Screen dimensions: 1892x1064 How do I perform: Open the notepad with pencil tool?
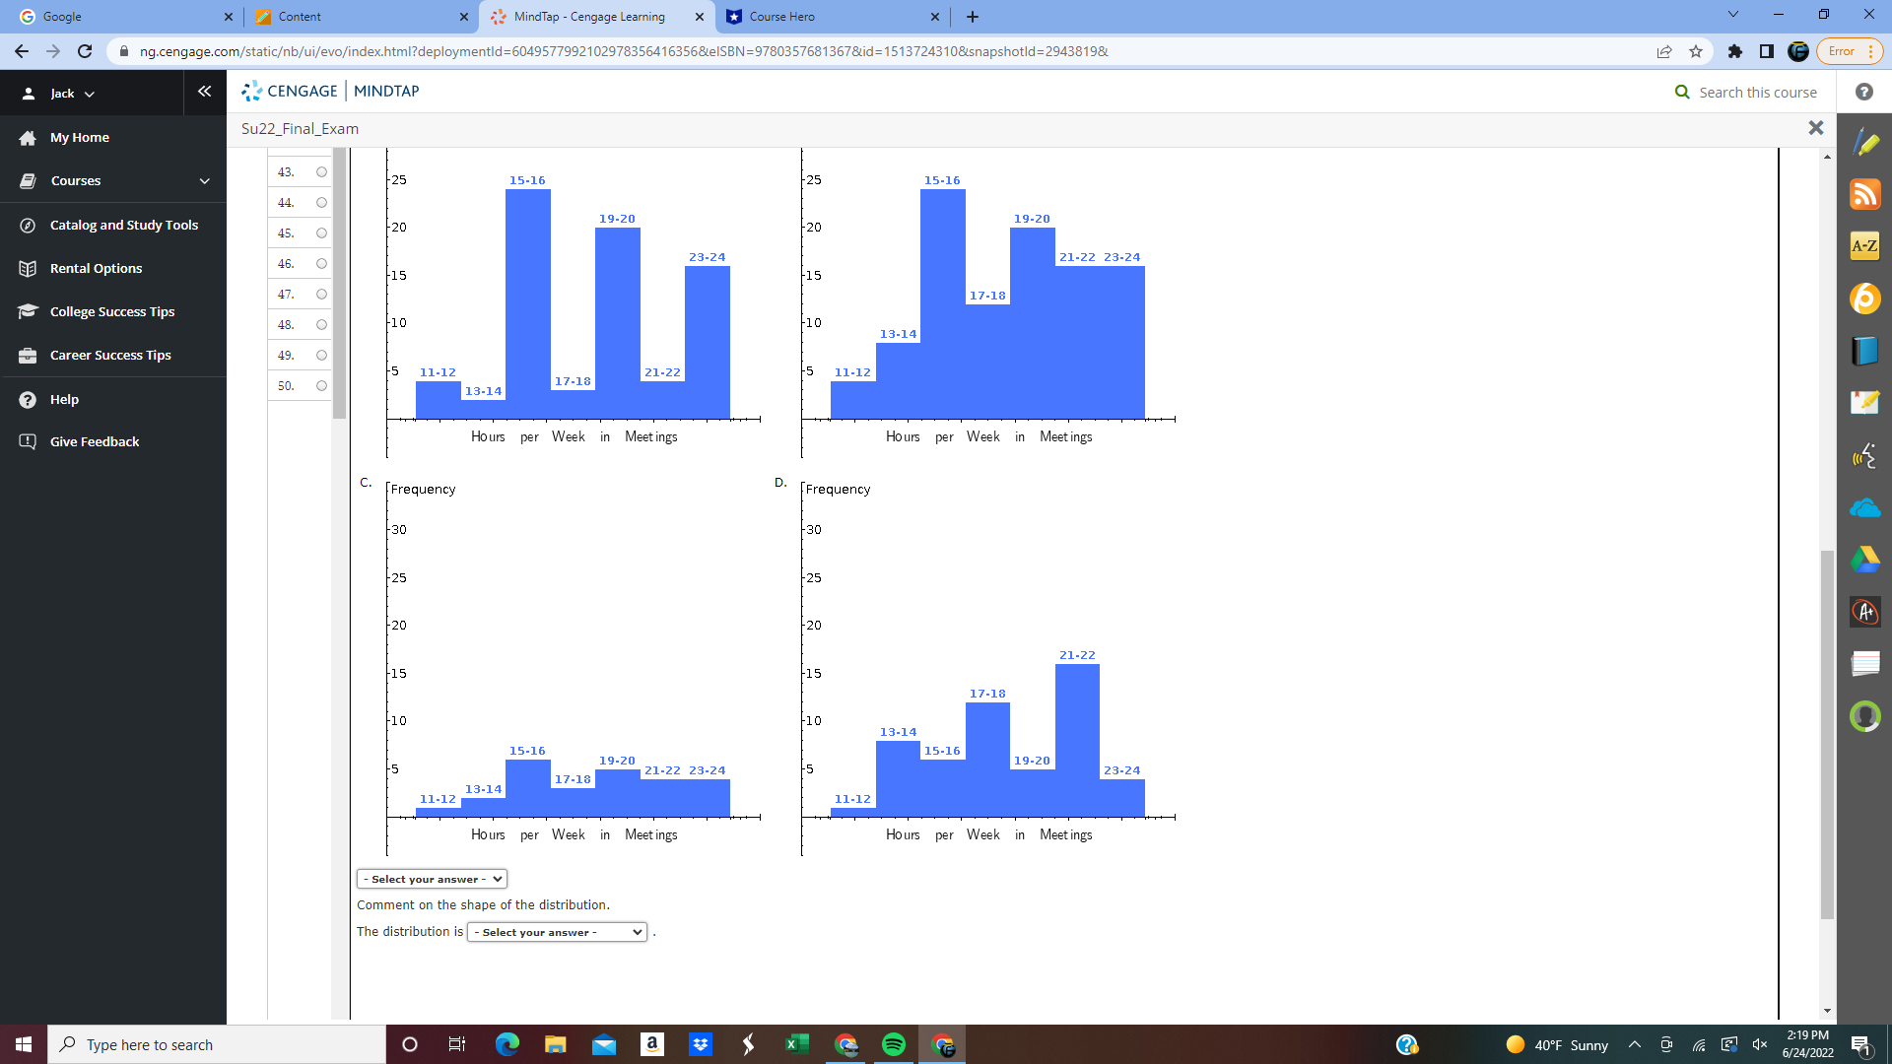click(x=1864, y=402)
